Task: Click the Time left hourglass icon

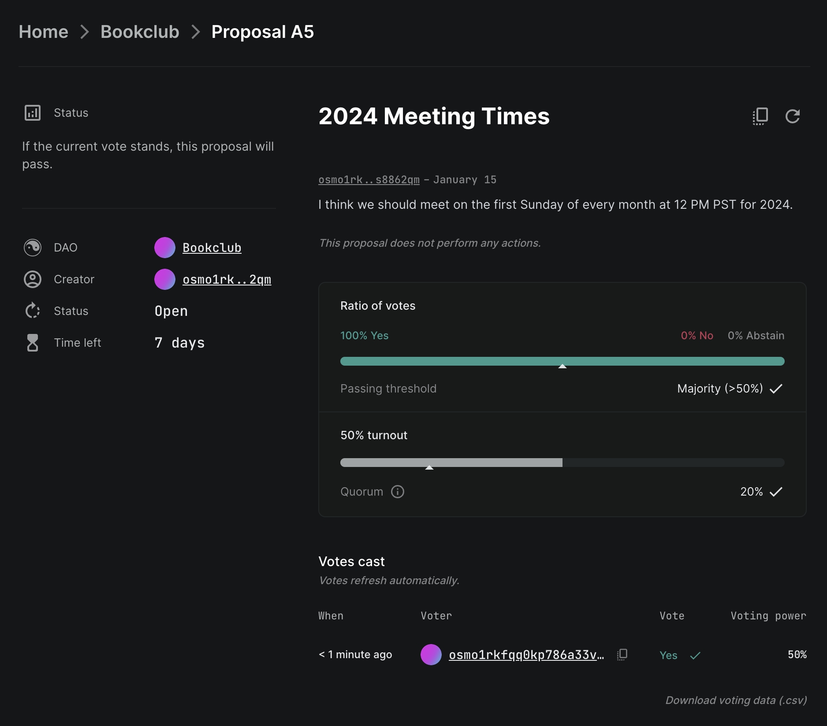Action: point(33,343)
